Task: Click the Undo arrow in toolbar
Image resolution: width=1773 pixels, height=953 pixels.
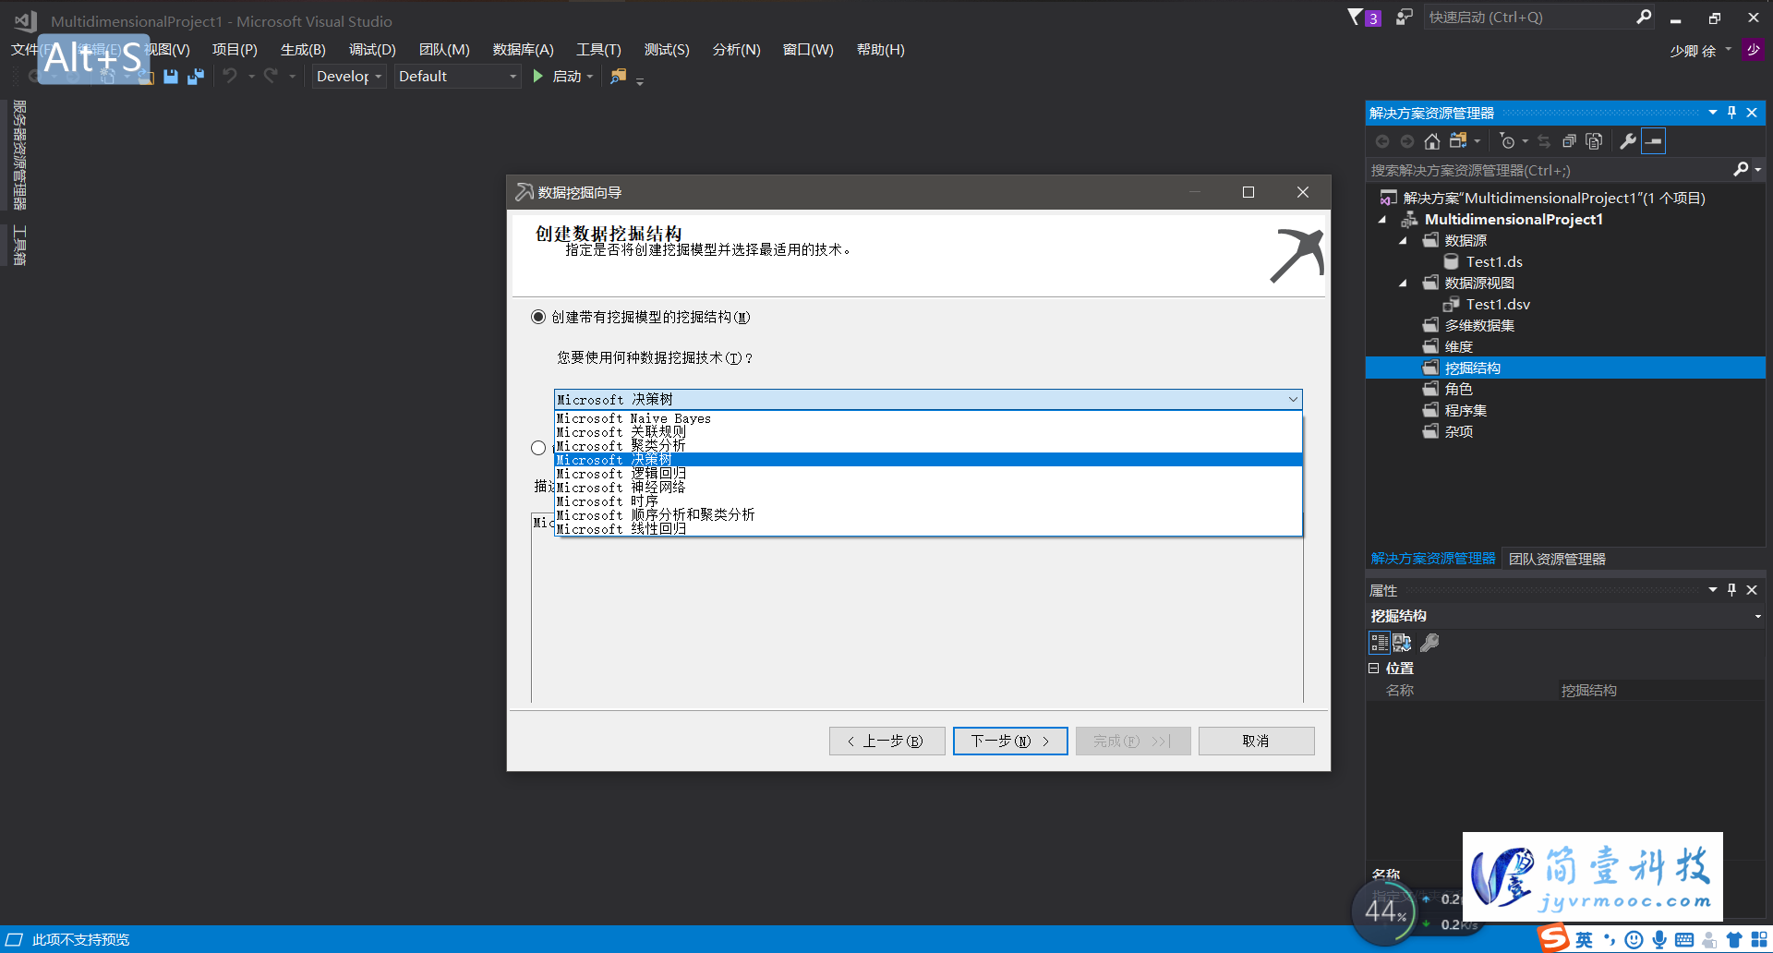Action: (230, 76)
